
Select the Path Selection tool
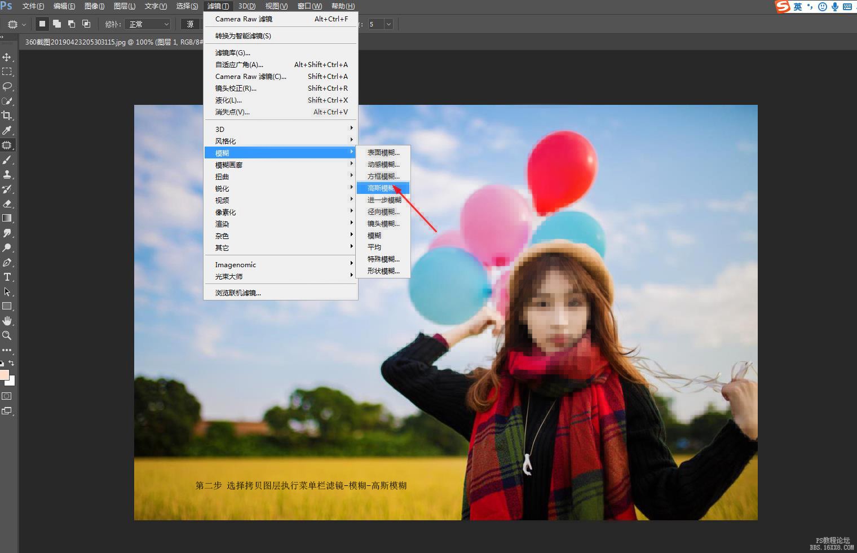(7, 291)
